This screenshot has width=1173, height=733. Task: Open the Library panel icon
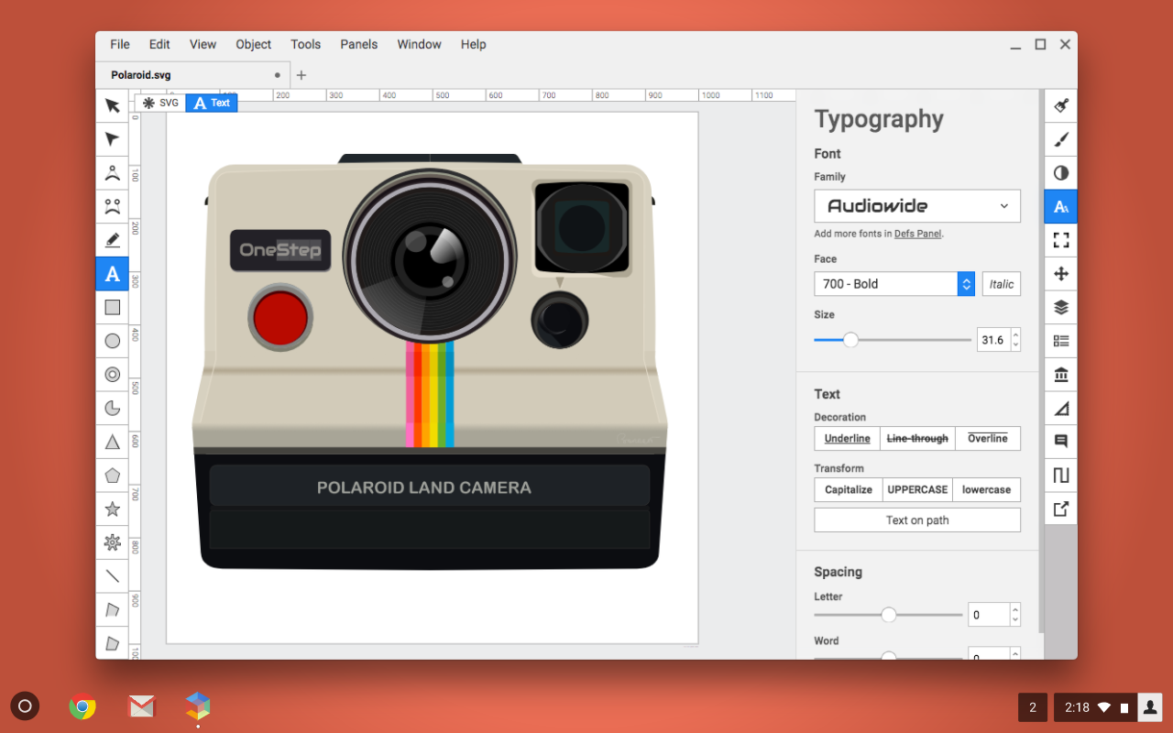pos(1061,375)
